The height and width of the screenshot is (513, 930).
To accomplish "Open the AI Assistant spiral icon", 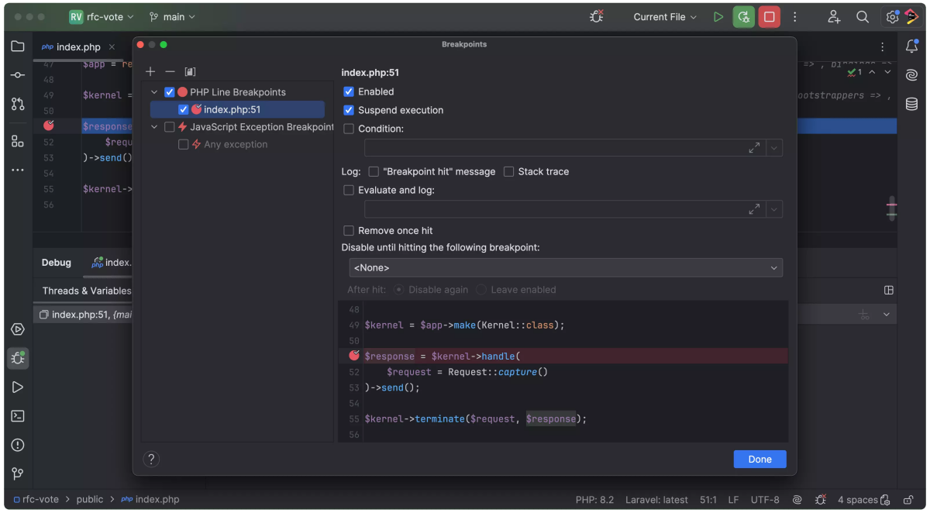I will [x=911, y=75].
